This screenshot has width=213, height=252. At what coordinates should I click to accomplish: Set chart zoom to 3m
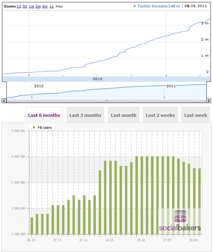click(38, 6)
